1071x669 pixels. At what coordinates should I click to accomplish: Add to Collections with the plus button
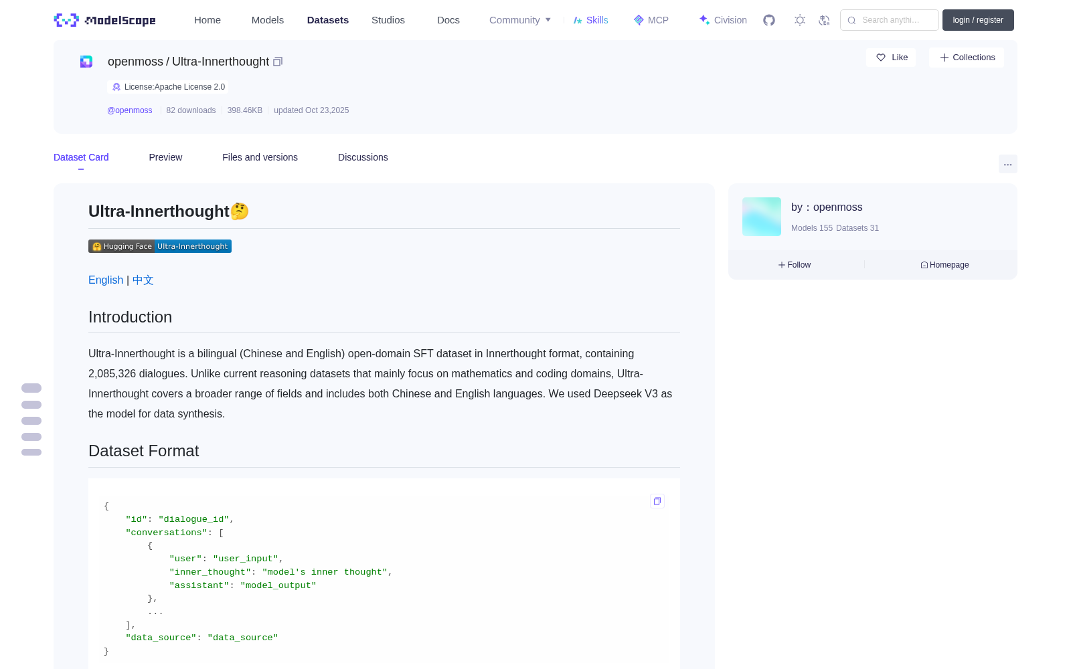point(967,58)
